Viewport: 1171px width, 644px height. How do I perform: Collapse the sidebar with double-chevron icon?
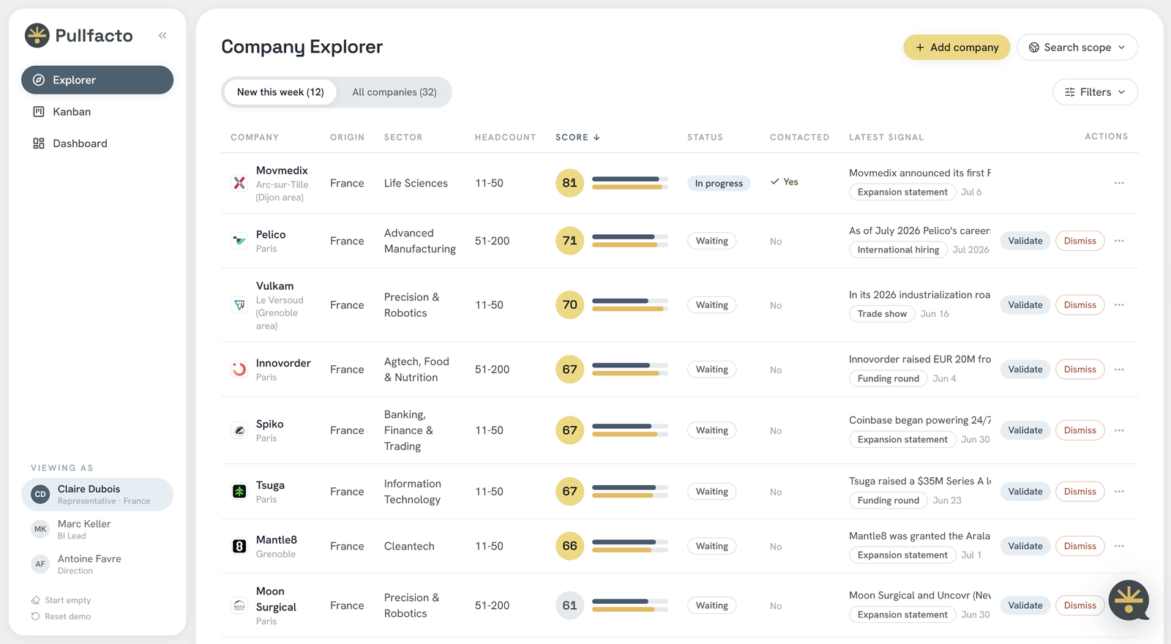(x=162, y=35)
